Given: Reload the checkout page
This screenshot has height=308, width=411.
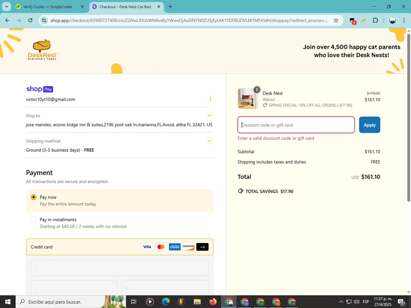Looking at the screenshot, I should pyautogui.click(x=30, y=20).
